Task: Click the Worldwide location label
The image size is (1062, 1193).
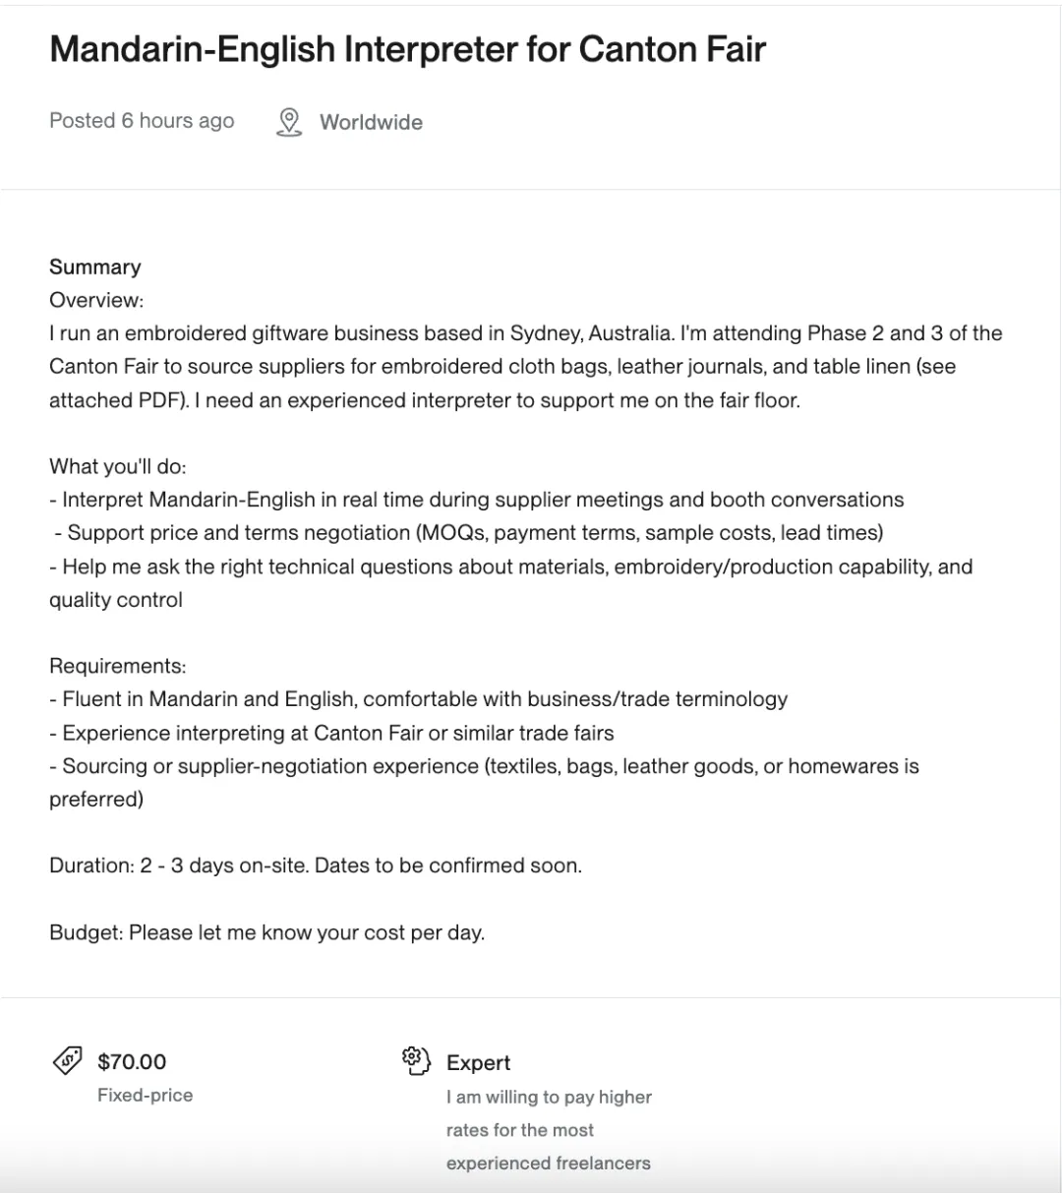Action: point(371,122)
